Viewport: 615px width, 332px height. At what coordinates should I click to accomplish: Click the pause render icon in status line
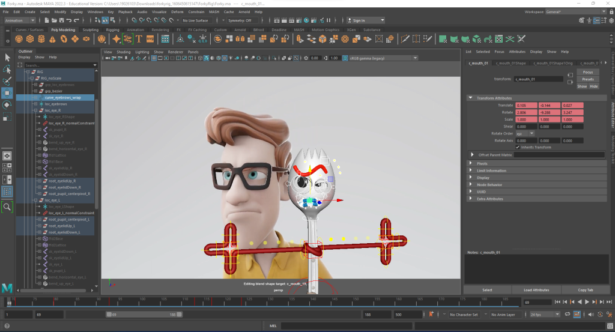tap(329, 20)
